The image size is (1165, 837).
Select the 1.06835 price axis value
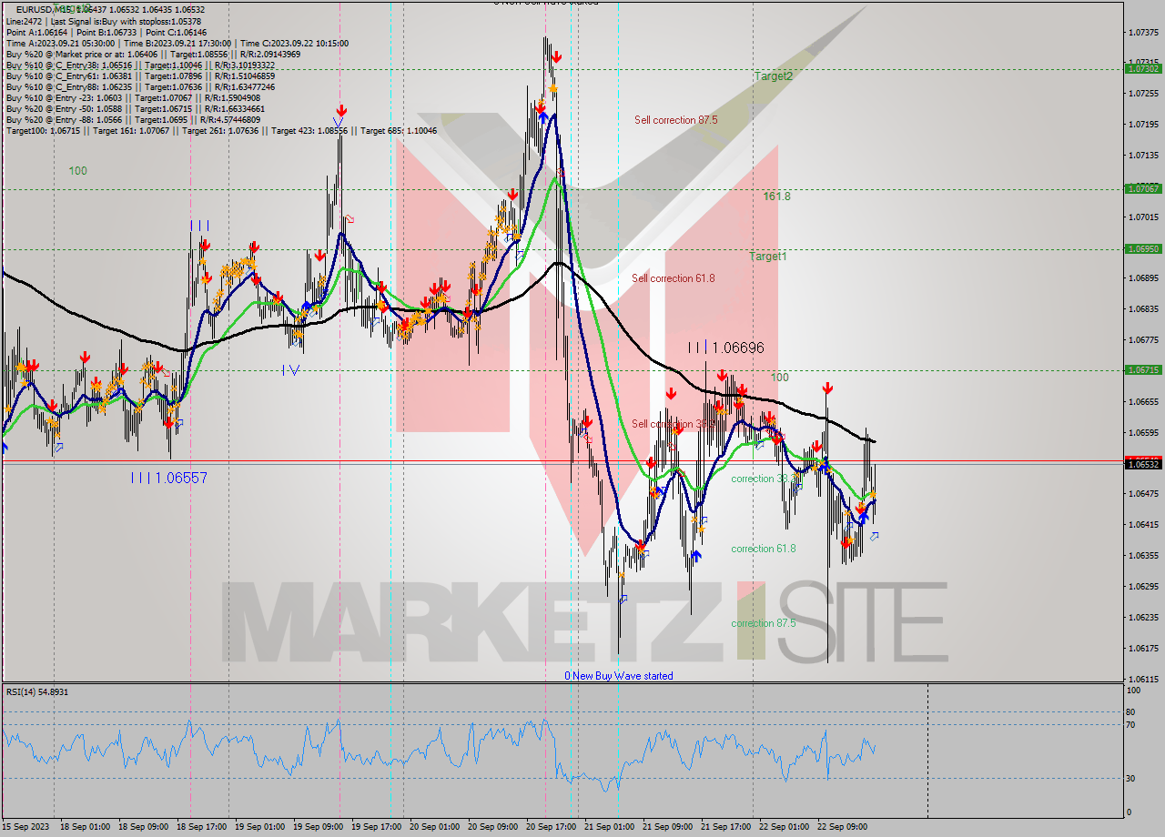click(x=1143, y=309)
